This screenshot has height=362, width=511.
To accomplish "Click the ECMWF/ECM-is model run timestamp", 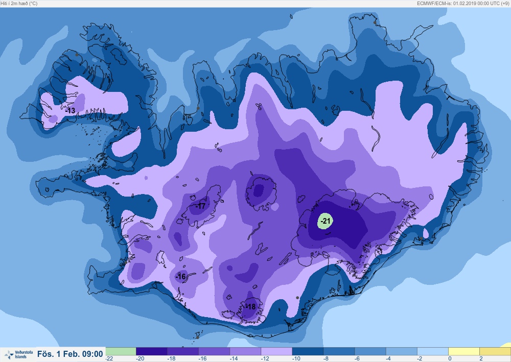I will (x=463, y=3).
